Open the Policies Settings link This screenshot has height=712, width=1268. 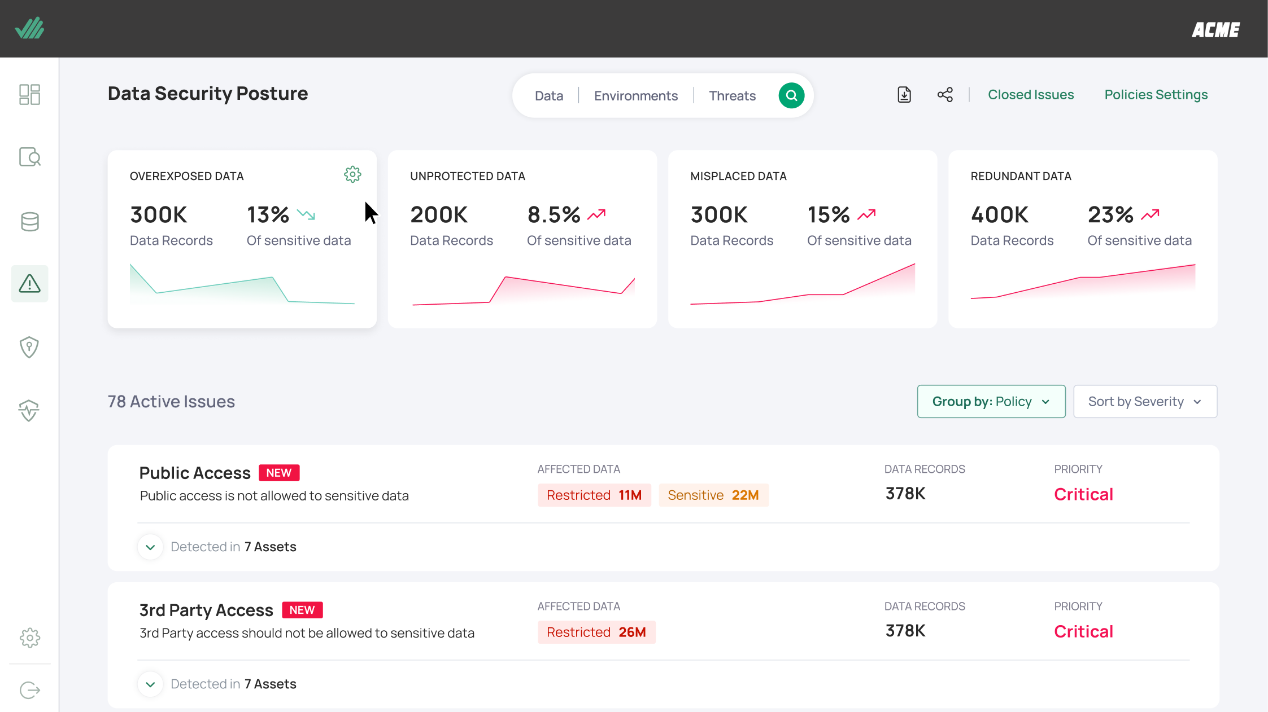click(1156, 95)
